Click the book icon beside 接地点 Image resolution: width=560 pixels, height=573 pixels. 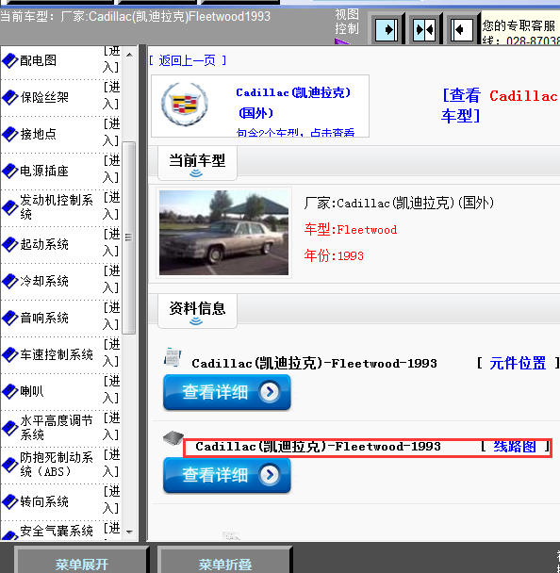[x=9, y=134]
